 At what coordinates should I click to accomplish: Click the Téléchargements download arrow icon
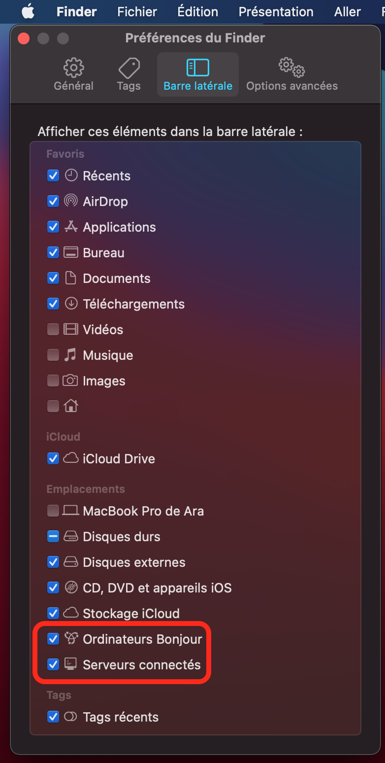coord(71,304)
